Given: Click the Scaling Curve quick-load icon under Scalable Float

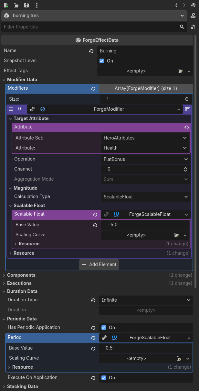Looking at the screenshot, I should (176, 235).
